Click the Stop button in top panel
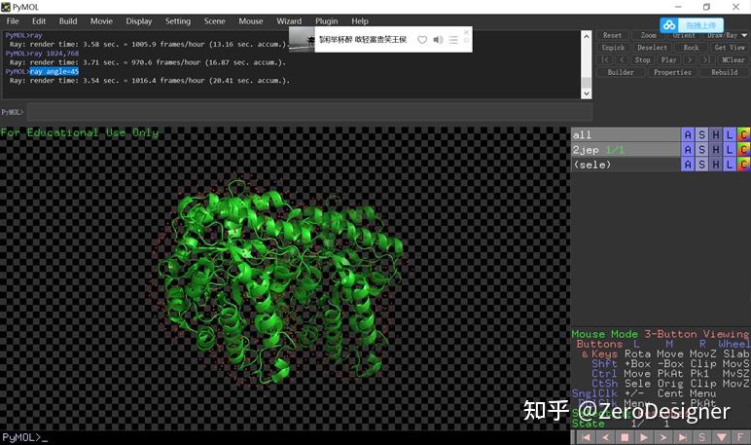This screenshot has height=445, width=751. [642, 60]
